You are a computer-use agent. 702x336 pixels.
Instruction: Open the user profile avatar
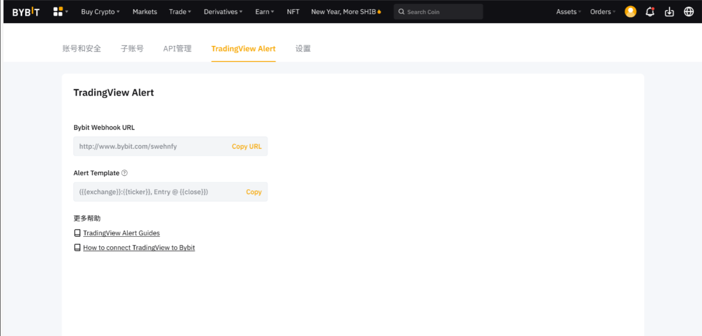[x=630, y=12]
